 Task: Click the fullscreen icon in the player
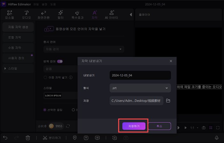tap(218, 128)
